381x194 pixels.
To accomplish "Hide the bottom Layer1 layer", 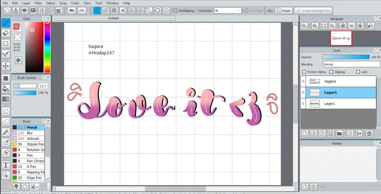I will pos(303,104).
